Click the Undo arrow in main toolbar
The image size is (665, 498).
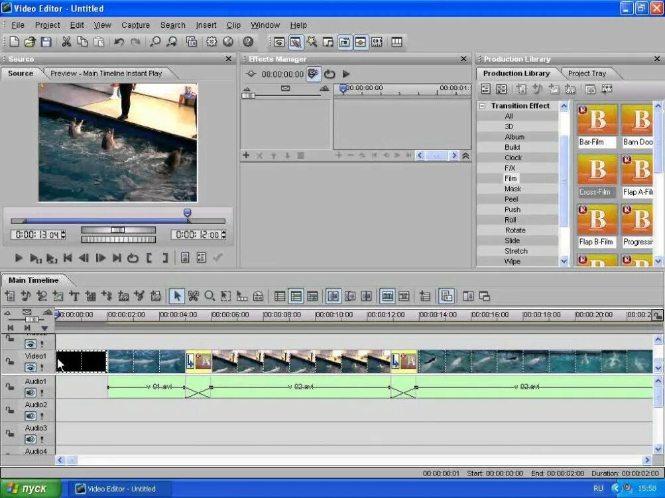coord(119,42)
